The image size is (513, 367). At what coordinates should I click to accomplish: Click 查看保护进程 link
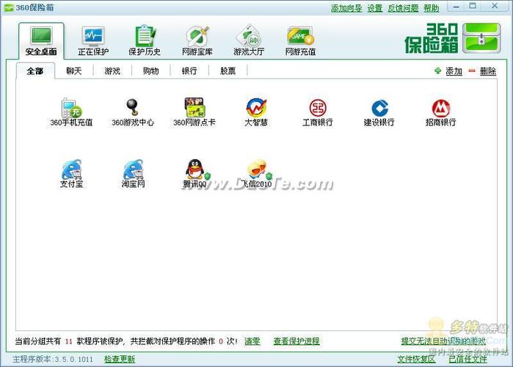click(296, 341)
